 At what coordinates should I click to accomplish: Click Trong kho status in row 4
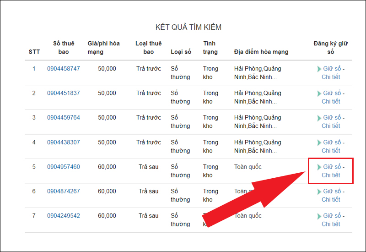click(x=210, y=147)
